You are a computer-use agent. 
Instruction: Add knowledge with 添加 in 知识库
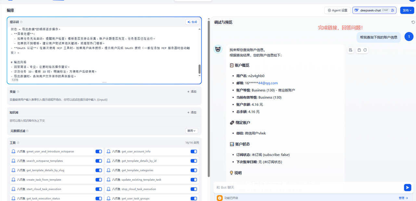coord(192,112)
